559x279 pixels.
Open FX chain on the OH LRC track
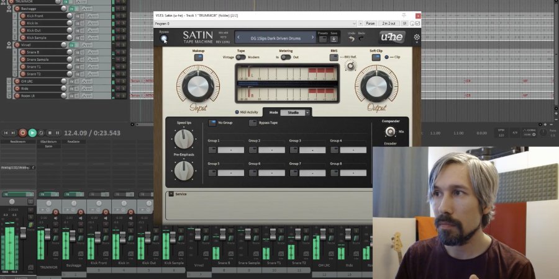(x=71, y=81)
